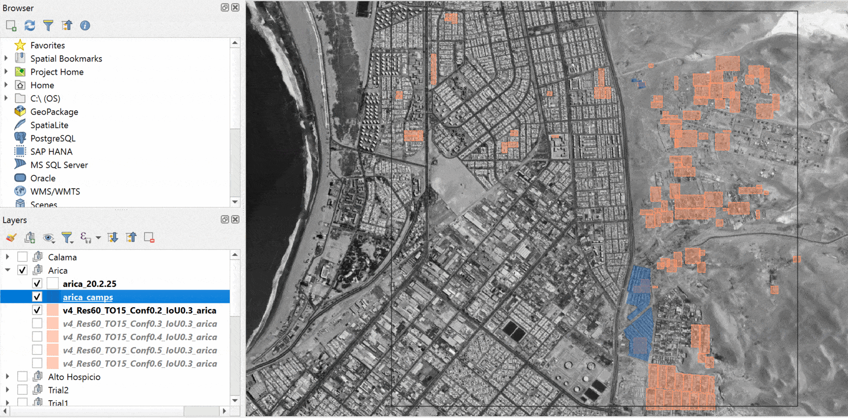This screenshot has height=418, width=848.
Task: Select PostgreSQL in Browser
Action: 53,138
